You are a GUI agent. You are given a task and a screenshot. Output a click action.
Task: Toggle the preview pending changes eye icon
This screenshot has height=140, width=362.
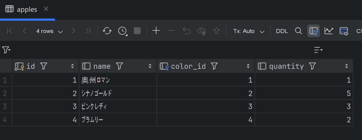(201, 31)
